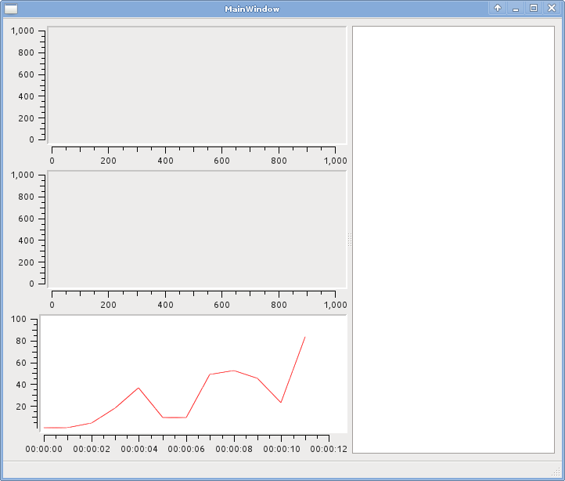The image size is (565, 481).
Task: Click the red curve dip at 00:00:10
Action: click(281, 403)
